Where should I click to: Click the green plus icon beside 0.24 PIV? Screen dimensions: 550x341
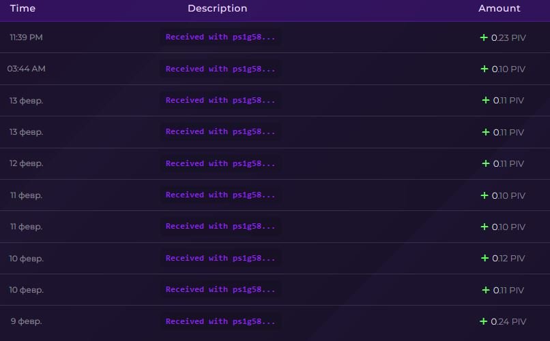(484, 321)
